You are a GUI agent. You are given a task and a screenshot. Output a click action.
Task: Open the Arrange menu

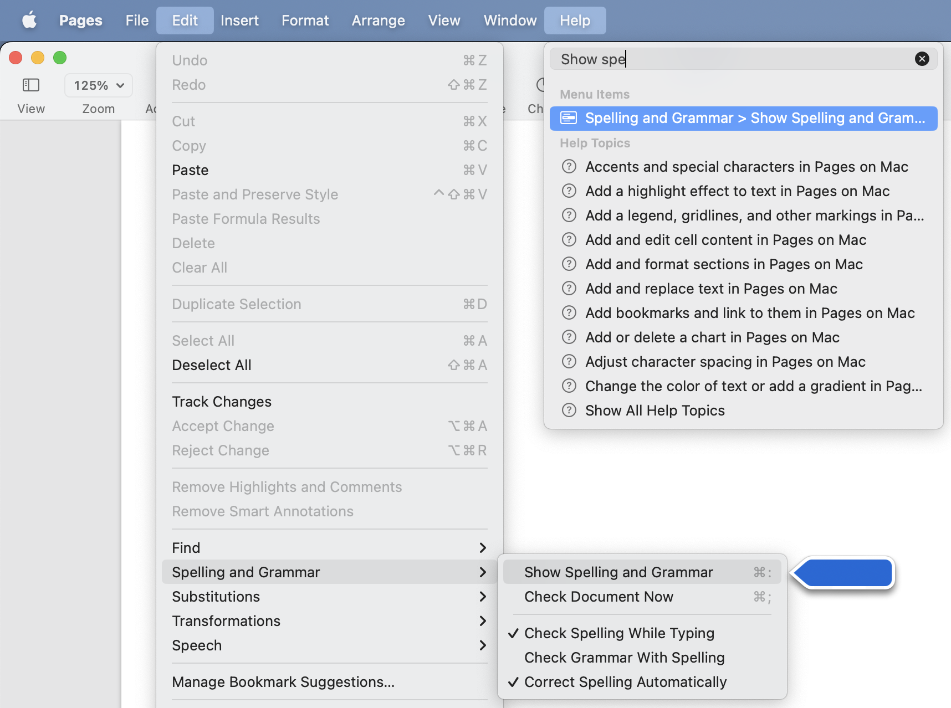[x=379, y=20]
